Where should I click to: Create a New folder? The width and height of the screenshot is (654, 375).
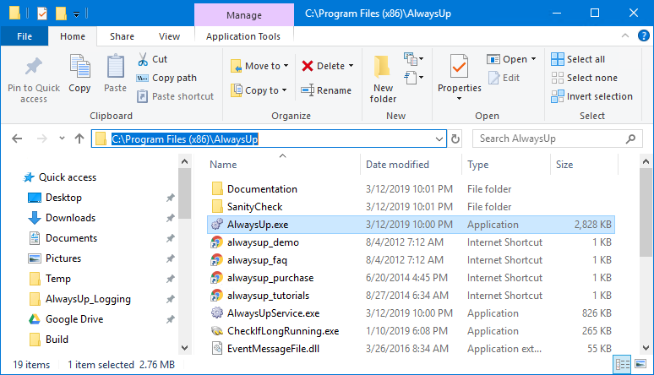383,79
